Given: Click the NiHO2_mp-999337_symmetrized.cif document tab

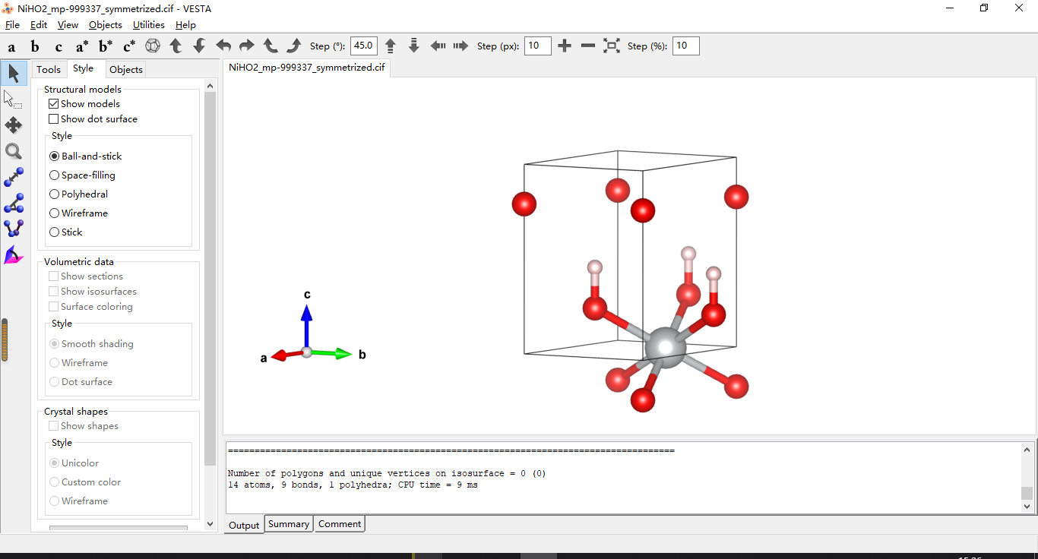Looking at the screenshot, I should coord(307,68).
